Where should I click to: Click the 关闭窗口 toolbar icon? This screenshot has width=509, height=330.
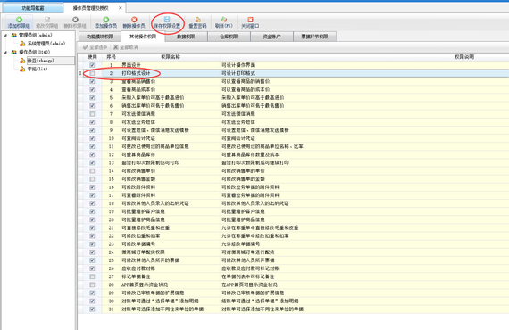pos(250,20)
